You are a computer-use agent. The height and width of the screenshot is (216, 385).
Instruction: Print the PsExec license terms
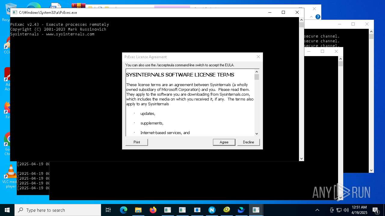[x=137, y=142]
